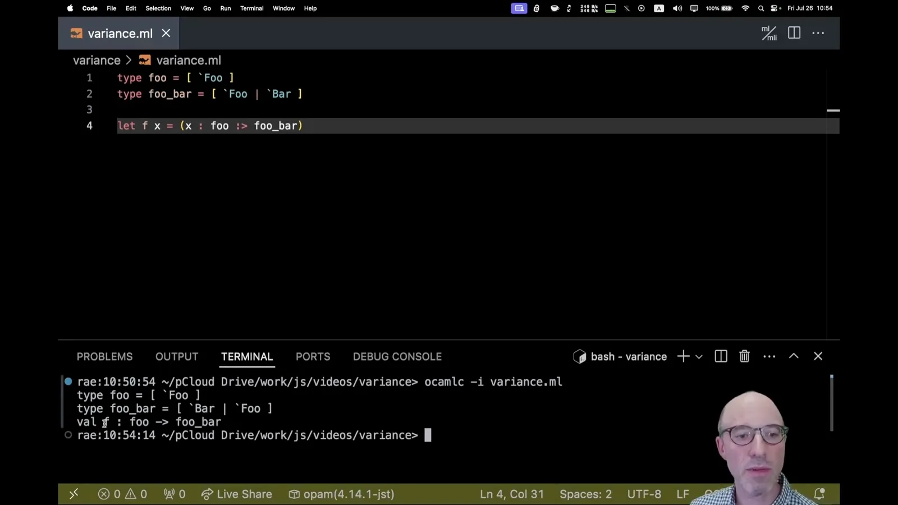The image size is (898, 505).
Task: Open the Run menu
Action: pos(226,8)
